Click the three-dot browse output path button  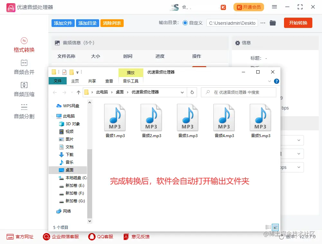pyautogui.click(x=263, y=23)
